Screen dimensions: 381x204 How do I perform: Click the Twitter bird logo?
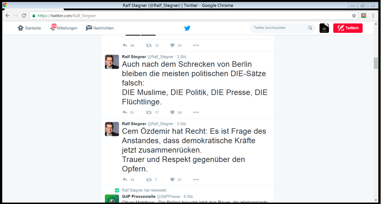(187, 28)
